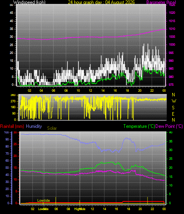Click hour 14 under the temperature chart

(x=104, y=209)
